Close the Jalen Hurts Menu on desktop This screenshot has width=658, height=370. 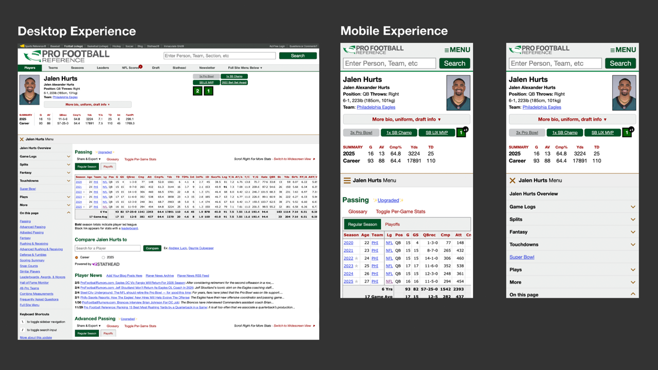[22, 139]
